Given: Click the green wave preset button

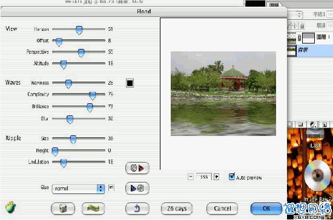Looking at the screenshot, I should point(93,209).
